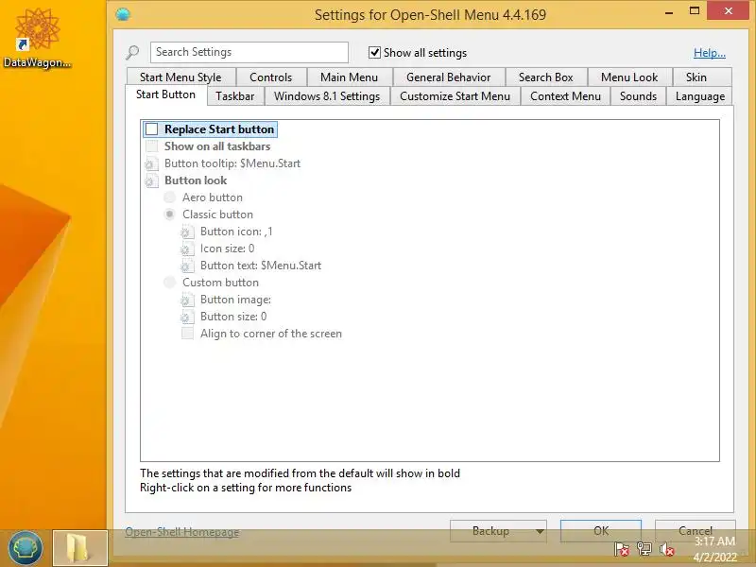Click the gear icon beside Icon size

pos(187,249)
